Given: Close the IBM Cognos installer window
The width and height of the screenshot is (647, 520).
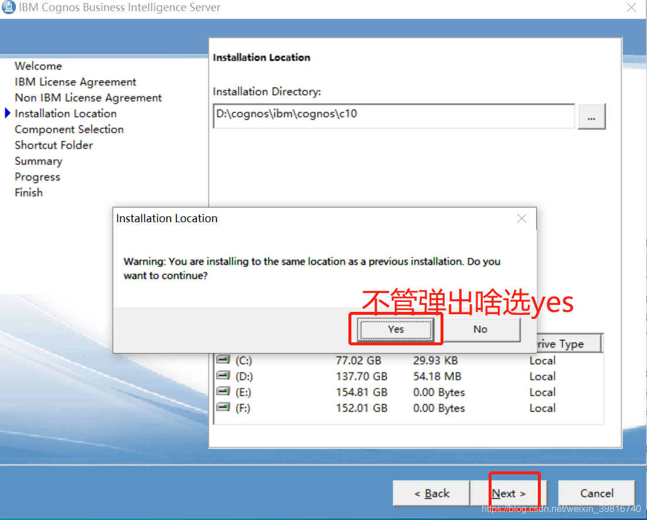Looking at the screenshot, I should (x=631, y=8).
